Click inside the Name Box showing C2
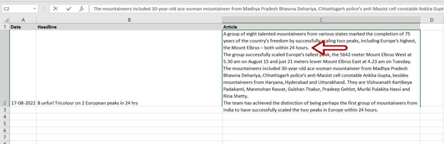444x144 pixels. tap(17, 9)
